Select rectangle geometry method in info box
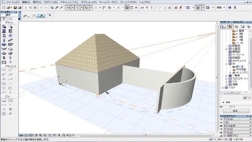The image size is (252, 142). (x=33, y=16)
